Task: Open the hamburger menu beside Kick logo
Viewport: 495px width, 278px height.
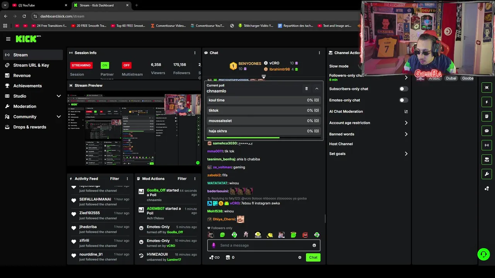Action: point(8,39)
